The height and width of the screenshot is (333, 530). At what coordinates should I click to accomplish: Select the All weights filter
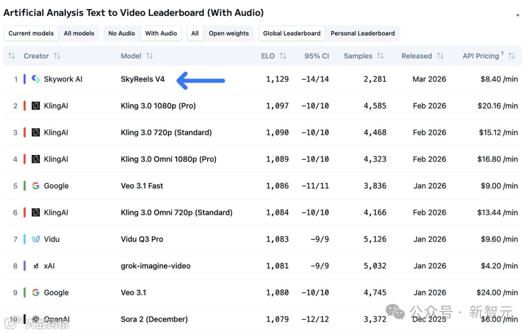(195, 33)
